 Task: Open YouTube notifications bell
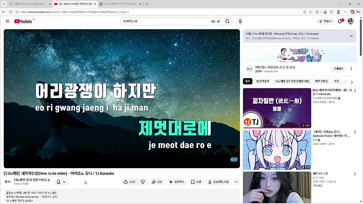click(x=340, y=21)
